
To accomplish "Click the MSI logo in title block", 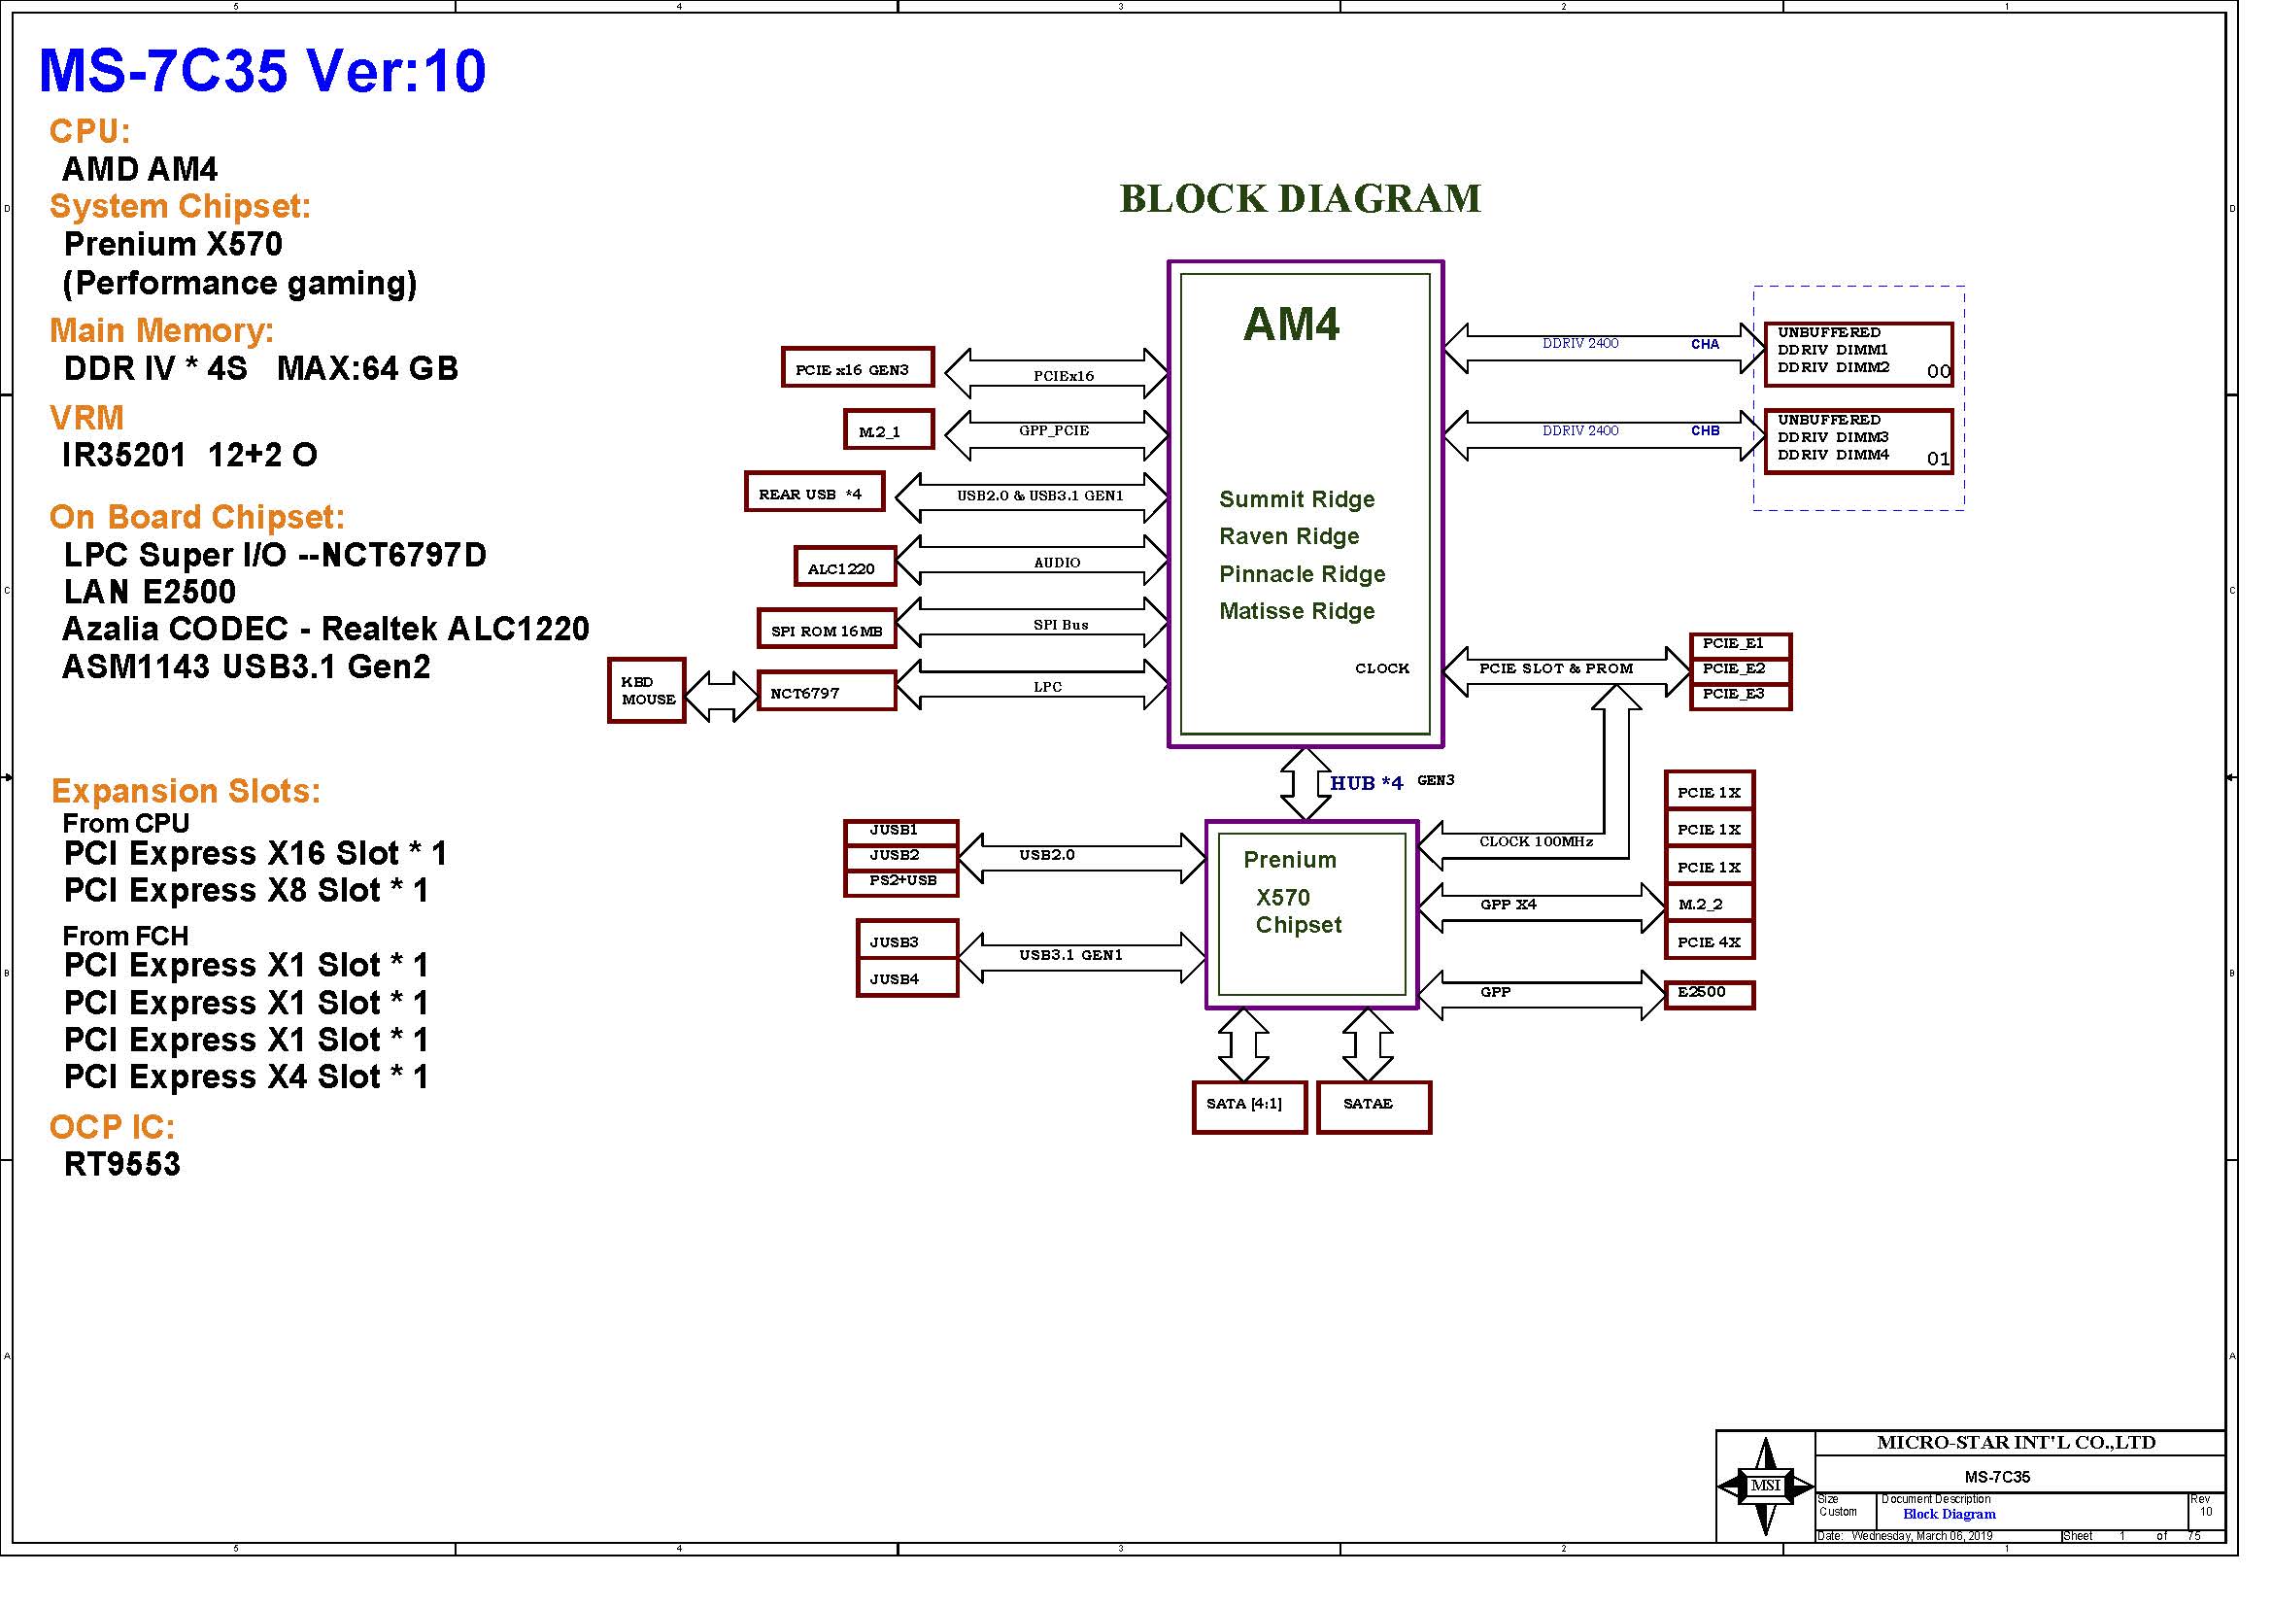I will pos(1764,1486).
